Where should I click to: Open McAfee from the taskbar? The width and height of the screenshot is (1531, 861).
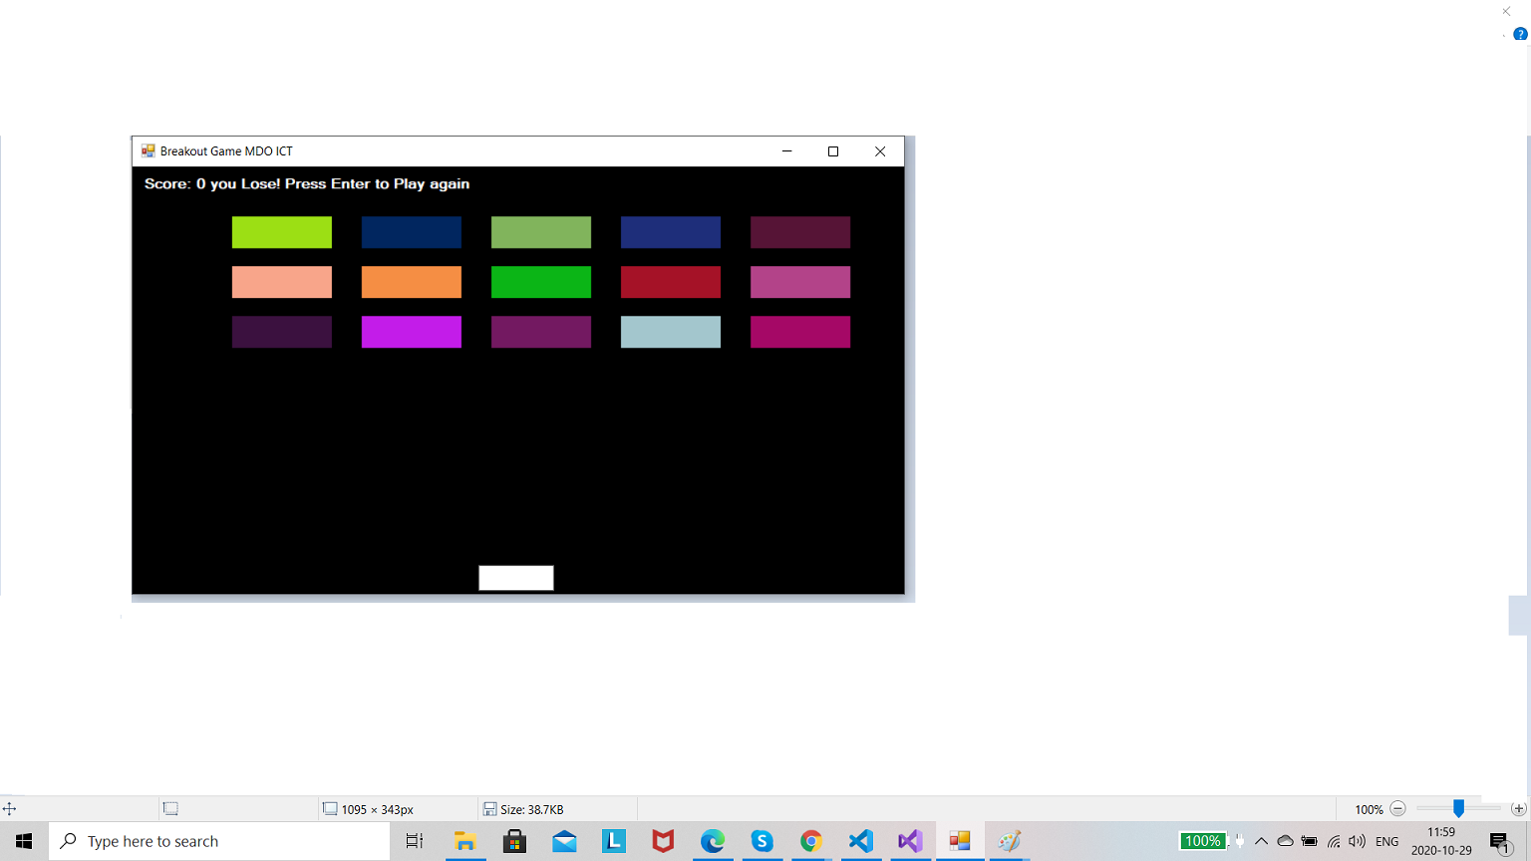663,841
